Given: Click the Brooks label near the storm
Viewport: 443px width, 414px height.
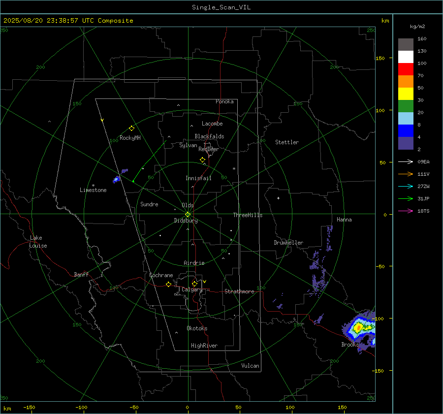Looking at the screenshot, I should pos(350,345).
